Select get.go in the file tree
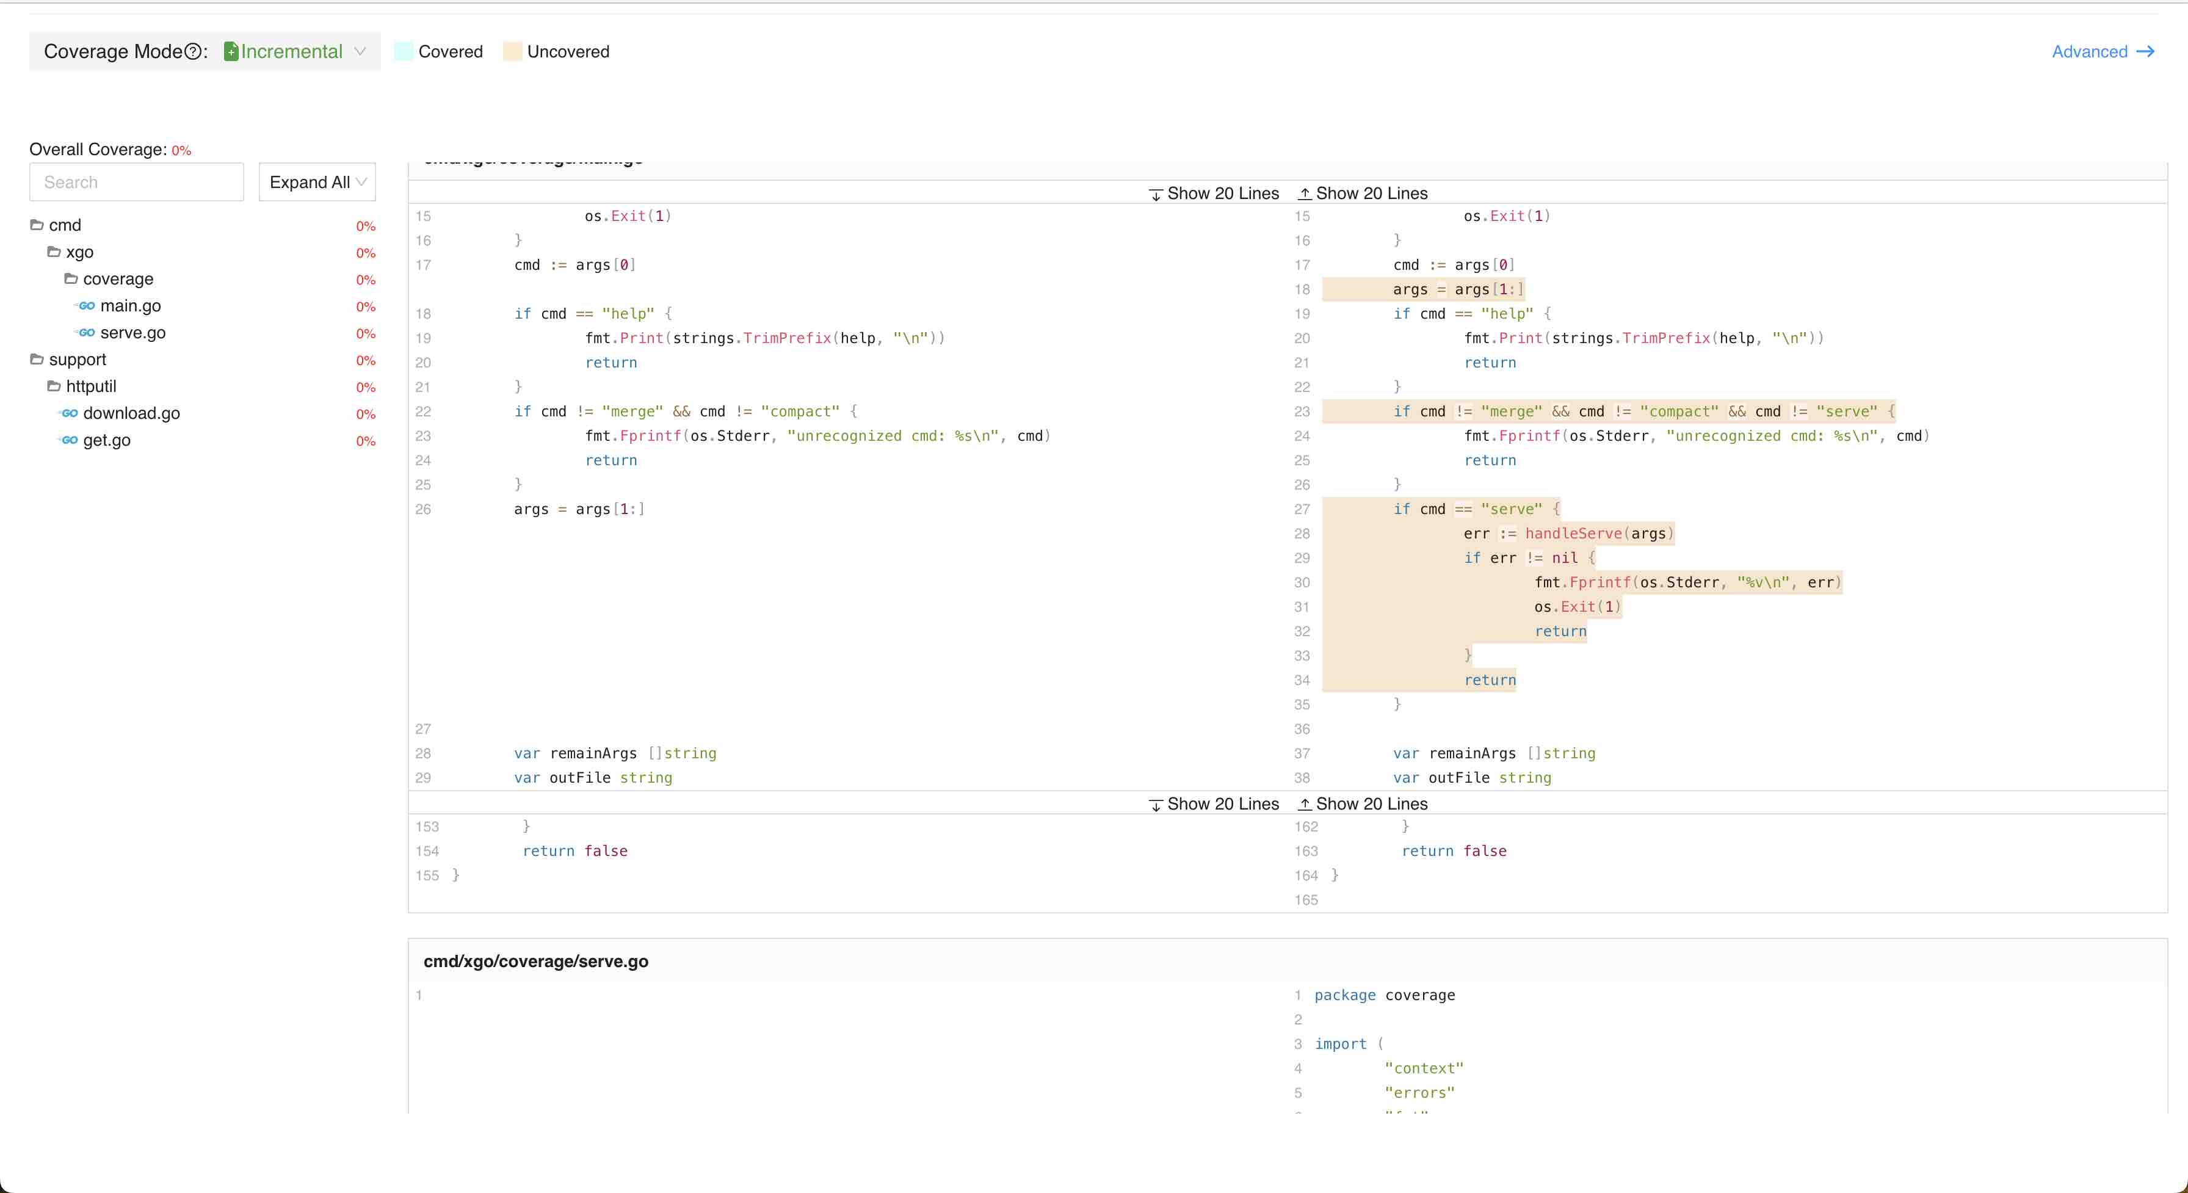This screenshot has height=1193, width=2188. click(x=106, y=440)
